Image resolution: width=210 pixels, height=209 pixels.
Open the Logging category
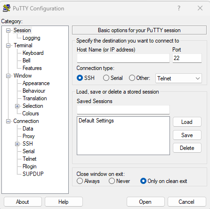click(x=32, y=38)
